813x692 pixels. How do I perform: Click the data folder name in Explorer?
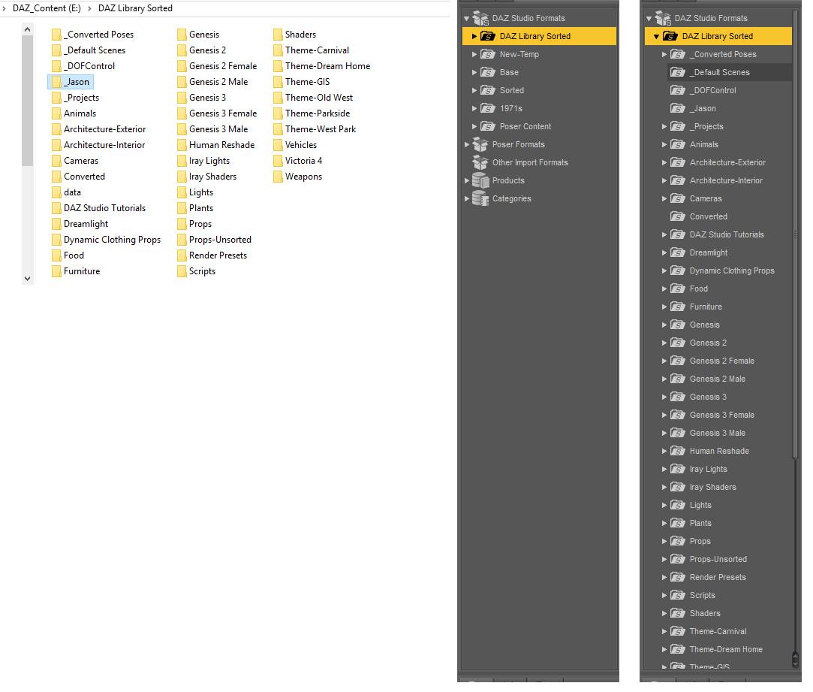72,192
